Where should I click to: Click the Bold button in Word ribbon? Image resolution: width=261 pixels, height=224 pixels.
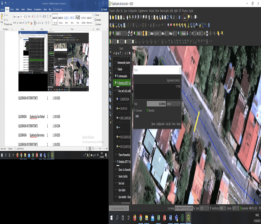pyautogui.click(x=14, y=23)
